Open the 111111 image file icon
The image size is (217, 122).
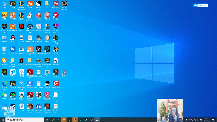pyautogui.click(x=21, y=38)
